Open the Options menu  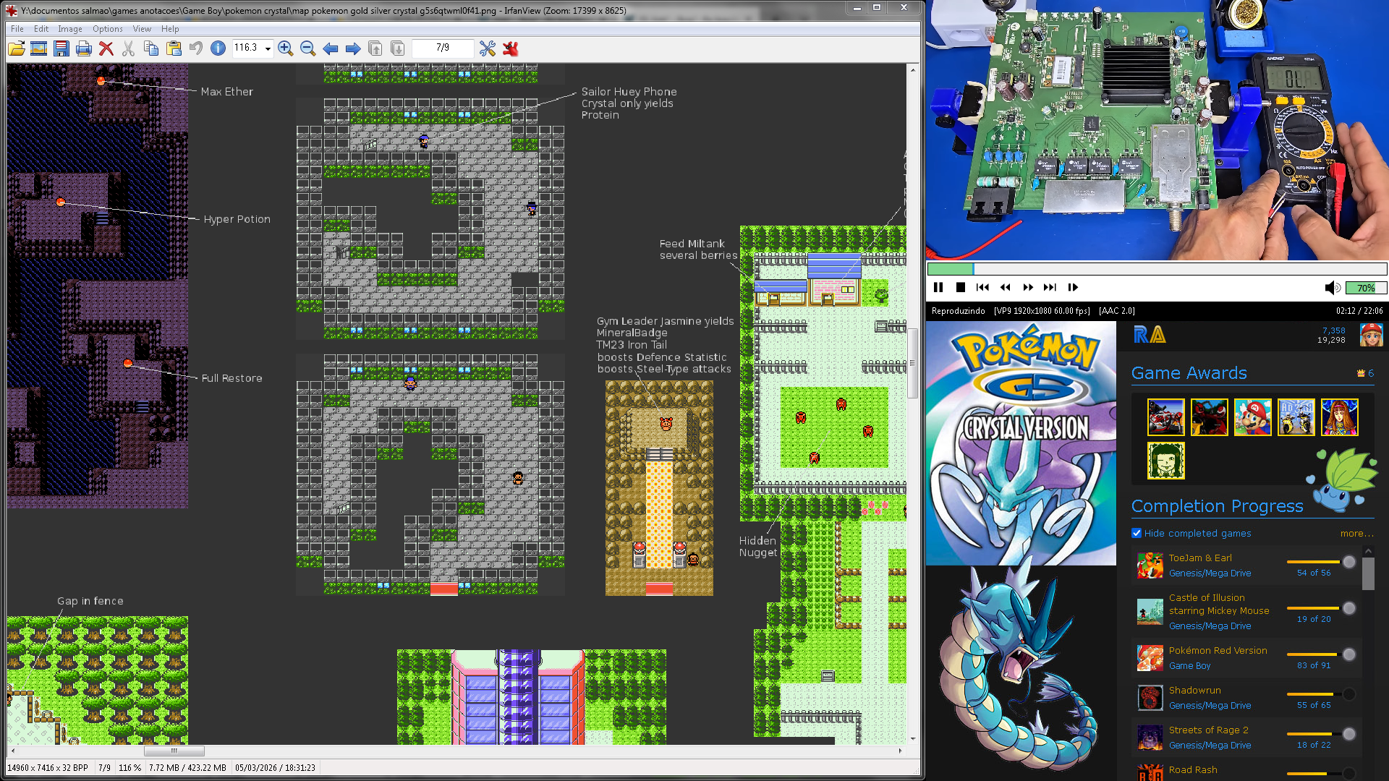[107, 29]
